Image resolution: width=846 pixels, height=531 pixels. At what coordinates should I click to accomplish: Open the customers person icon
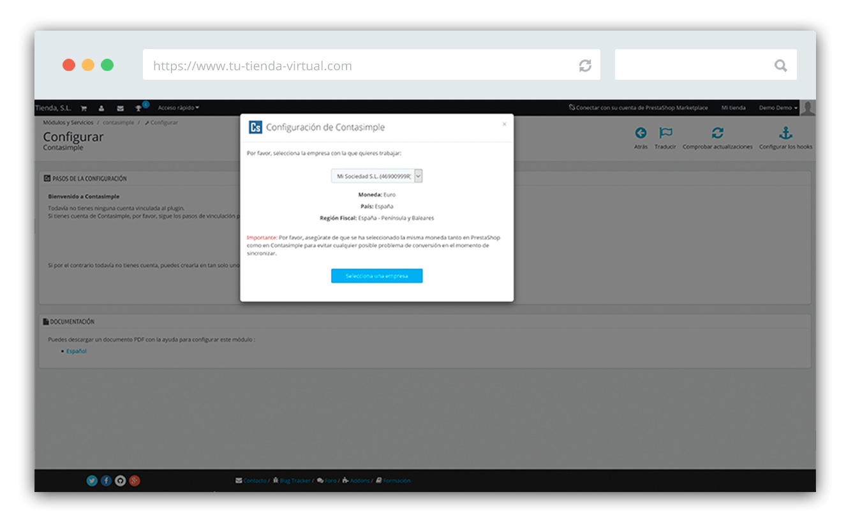[x=101, y=108]
